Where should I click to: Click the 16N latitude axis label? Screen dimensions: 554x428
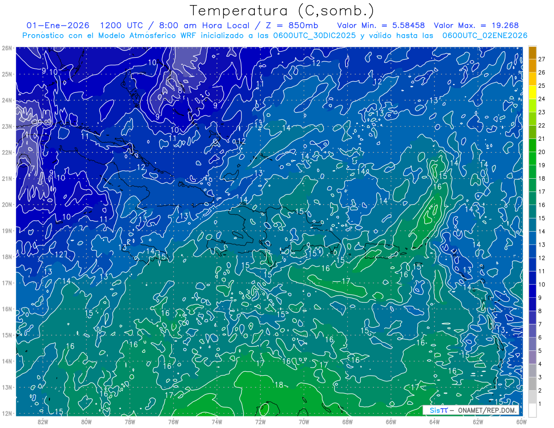tap(6, 309)
